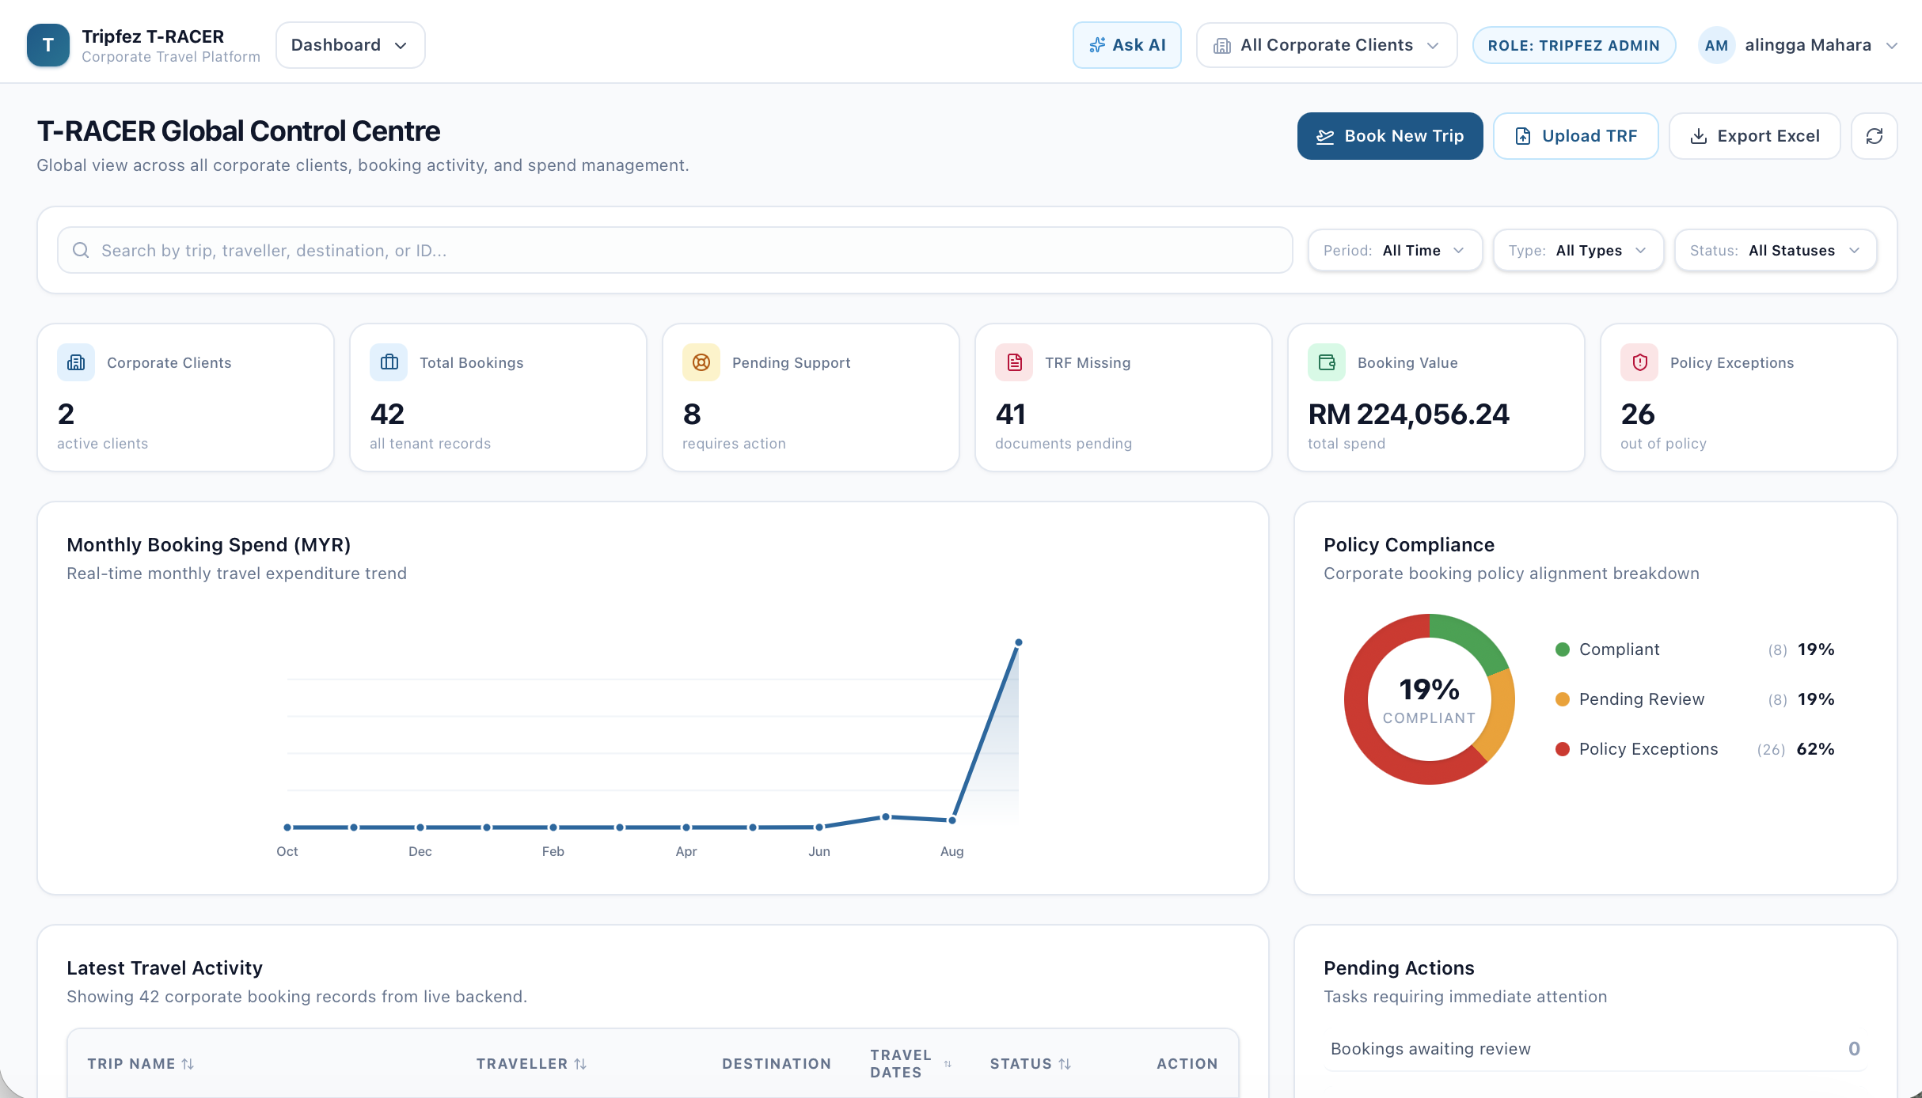
Task: Open the All Corporate Clients selector
Action: tap(1327, 45)
